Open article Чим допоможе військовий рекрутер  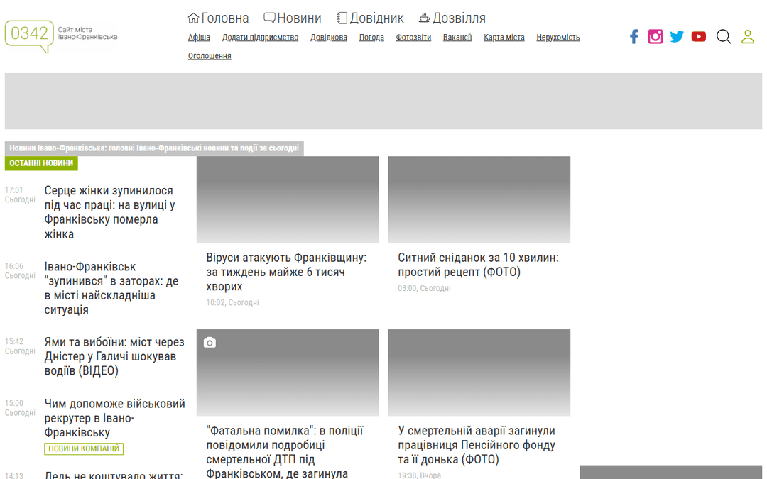click(x=115, y=418)
